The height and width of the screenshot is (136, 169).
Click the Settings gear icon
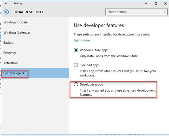[6, 12]
